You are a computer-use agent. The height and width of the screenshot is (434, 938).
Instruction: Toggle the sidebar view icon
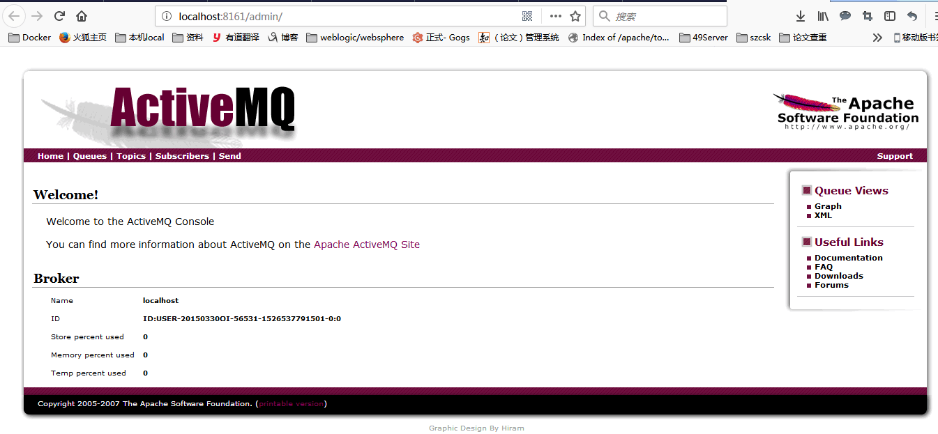coord(890,16)
